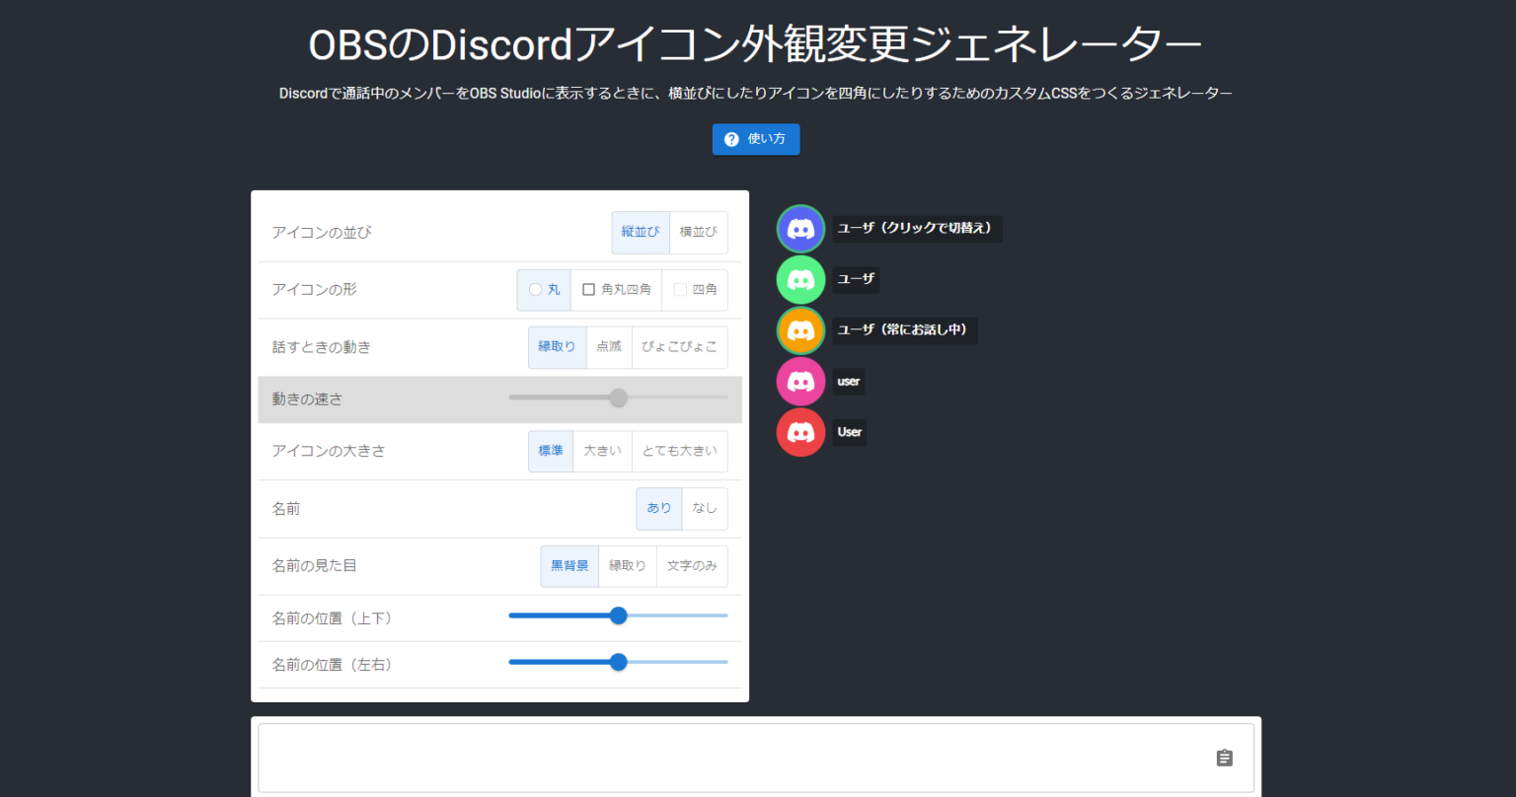Select 縦並び for アイコンの並び

coord(640,232)
